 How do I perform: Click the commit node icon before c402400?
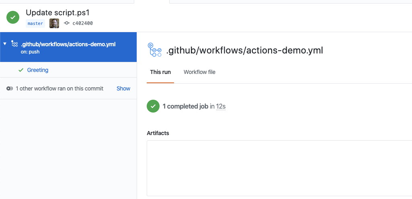67,23
